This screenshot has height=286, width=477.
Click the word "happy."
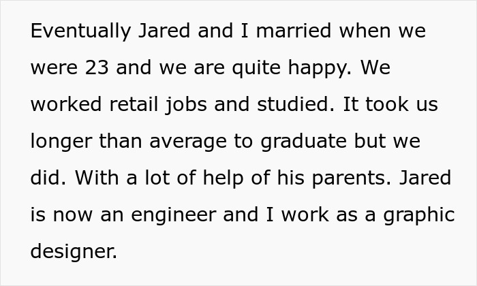(320, 68)
